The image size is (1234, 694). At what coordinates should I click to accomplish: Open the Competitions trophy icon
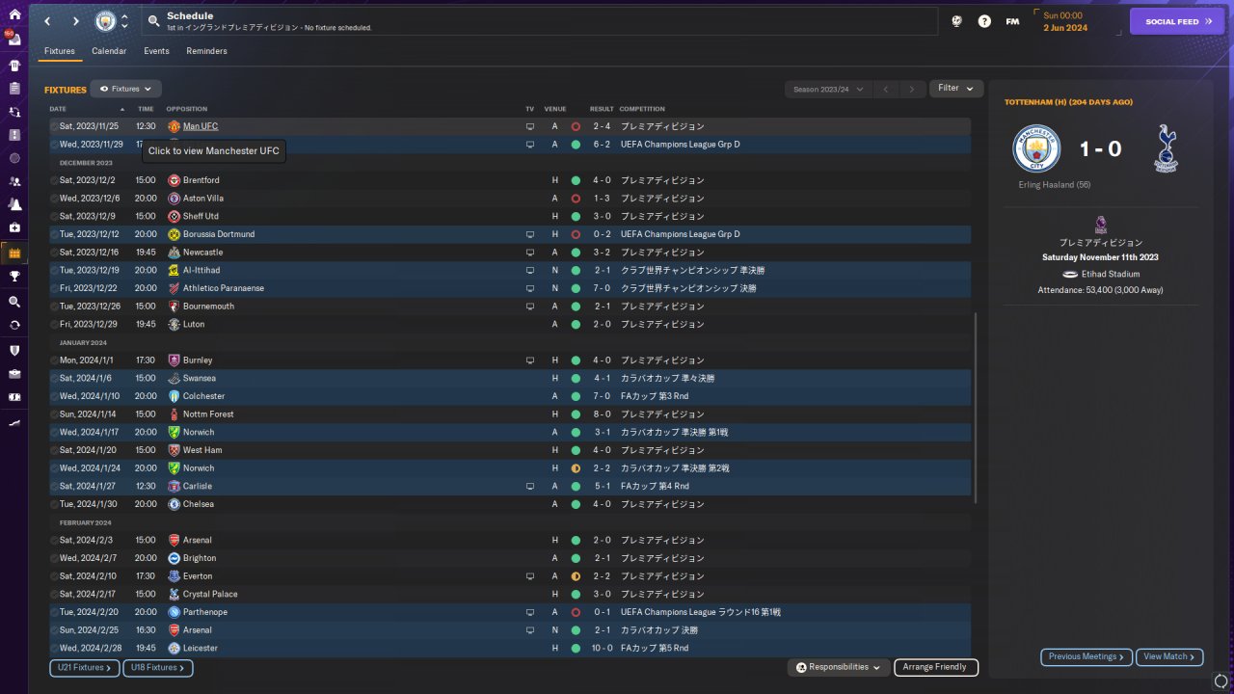(x=14, y=277)
